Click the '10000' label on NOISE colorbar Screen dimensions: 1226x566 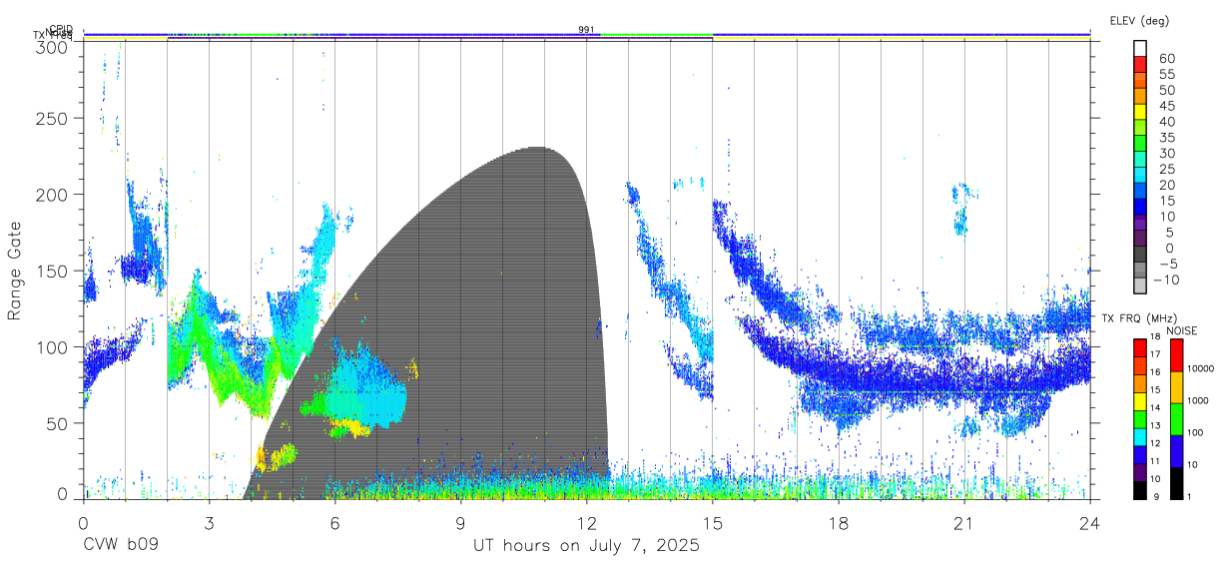(1201, 369)
